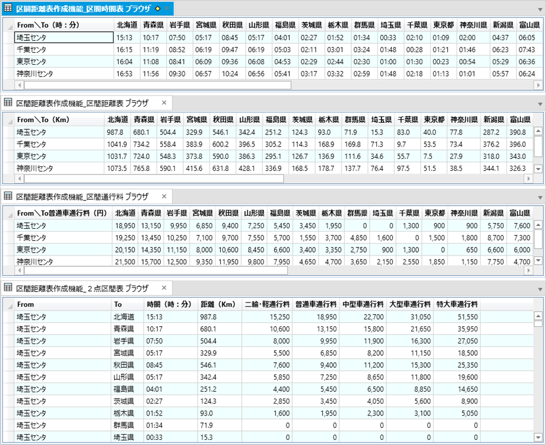The width and height of the screenshot is (546, 445).
Task: Click the 二輪･軽通行料 column header
Action: pos(267,304)
